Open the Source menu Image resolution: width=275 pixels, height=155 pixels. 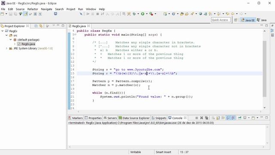click(20, 9)
